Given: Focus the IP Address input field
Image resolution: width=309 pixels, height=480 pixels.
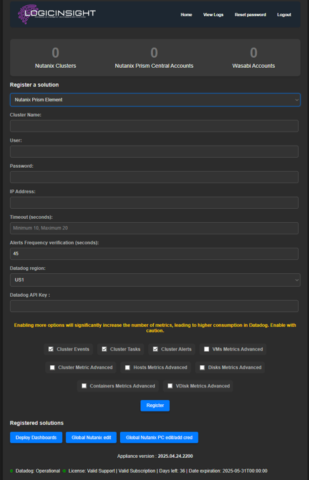Looking at the screenshot, I should pyautogui.click(x=154, y=203).
